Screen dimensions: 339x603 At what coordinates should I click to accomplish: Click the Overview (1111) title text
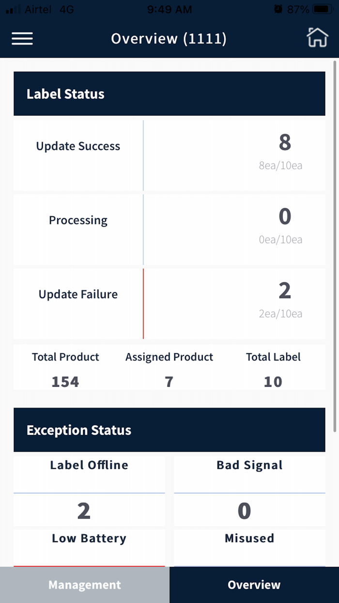click(x=169, y=38)
